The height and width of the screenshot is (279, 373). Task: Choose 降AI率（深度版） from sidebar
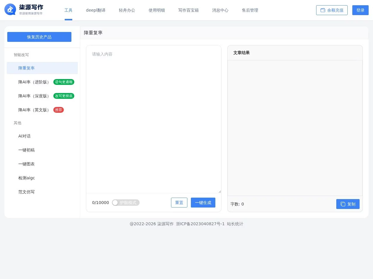coord(34,96)
